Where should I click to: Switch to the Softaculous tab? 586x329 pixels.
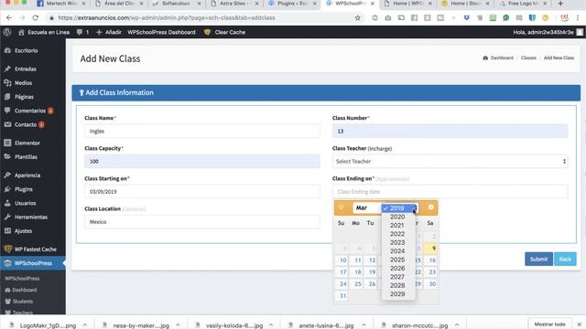pos(176,4)
